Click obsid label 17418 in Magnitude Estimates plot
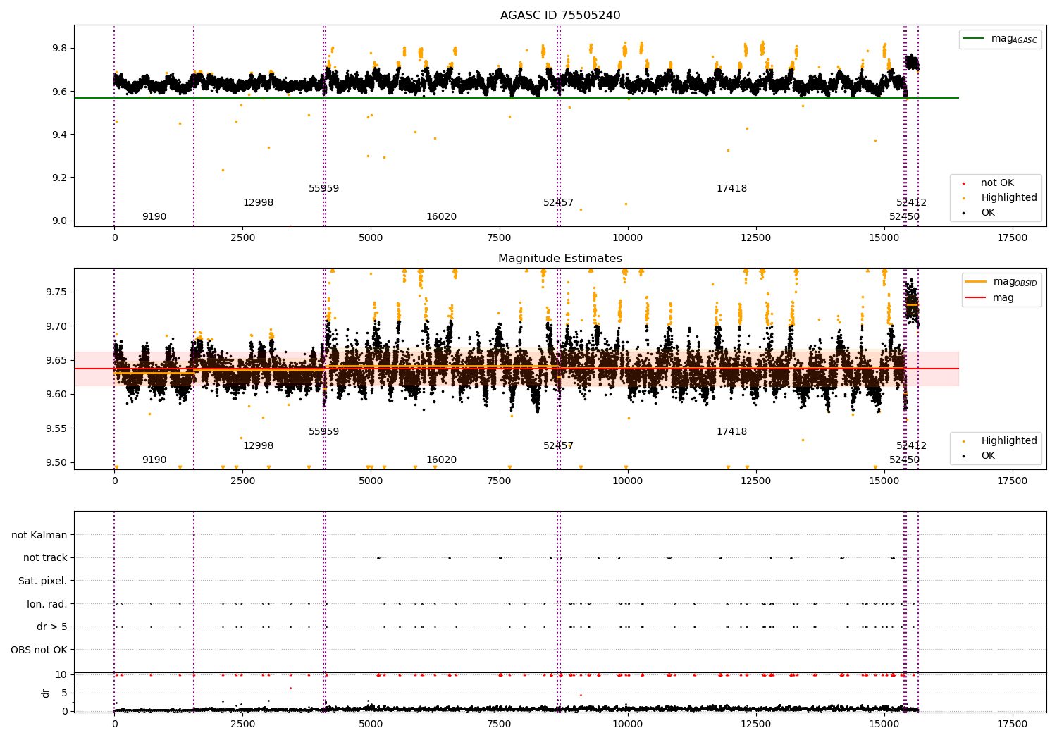1057x740 pixels. (x=731, y=432)
